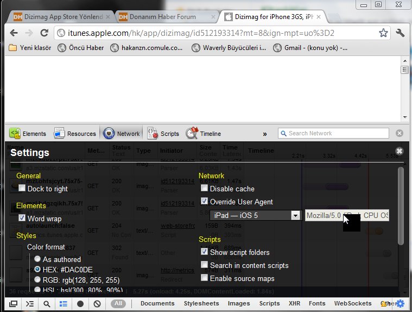The image size is (412, 312).
Task: Click the settings panel scrollbar thumb
Action: 401,206
